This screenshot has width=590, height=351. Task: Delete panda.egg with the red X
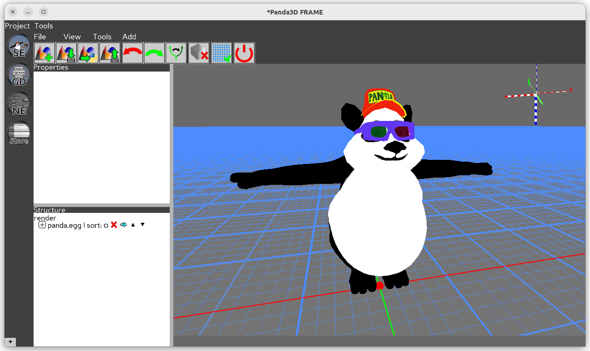pos(113,225)
